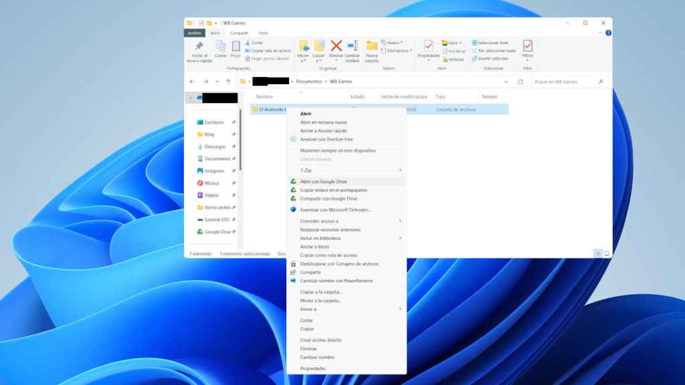The width and height of the screenshot is (685, 385).
Task: Click Seleccionar todo in the ribbon
Action: [x=488, y=41]
